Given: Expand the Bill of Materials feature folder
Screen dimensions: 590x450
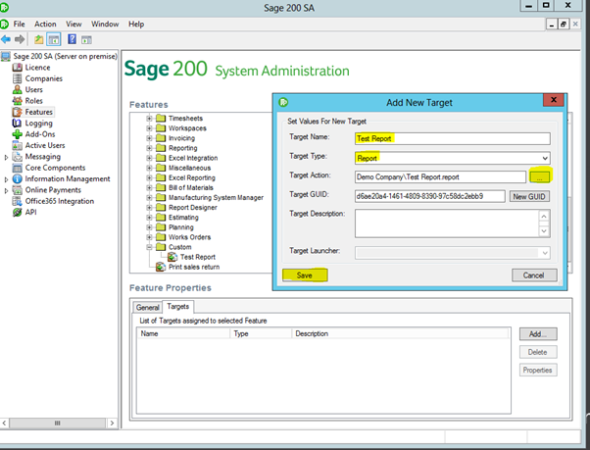Looking at the screenshot, I should [x=149, y=187].
